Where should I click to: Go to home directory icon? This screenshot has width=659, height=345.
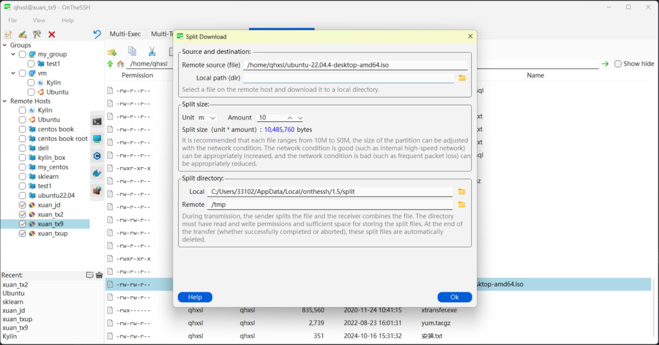tap(120, 64)
